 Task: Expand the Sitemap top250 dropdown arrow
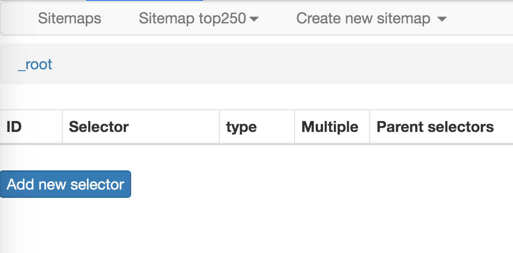(254, 19)
